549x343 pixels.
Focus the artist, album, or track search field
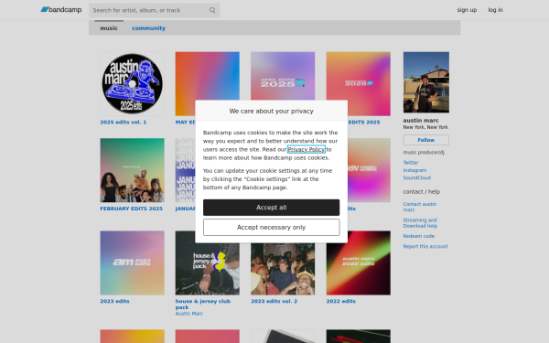[x=154, y=10]
